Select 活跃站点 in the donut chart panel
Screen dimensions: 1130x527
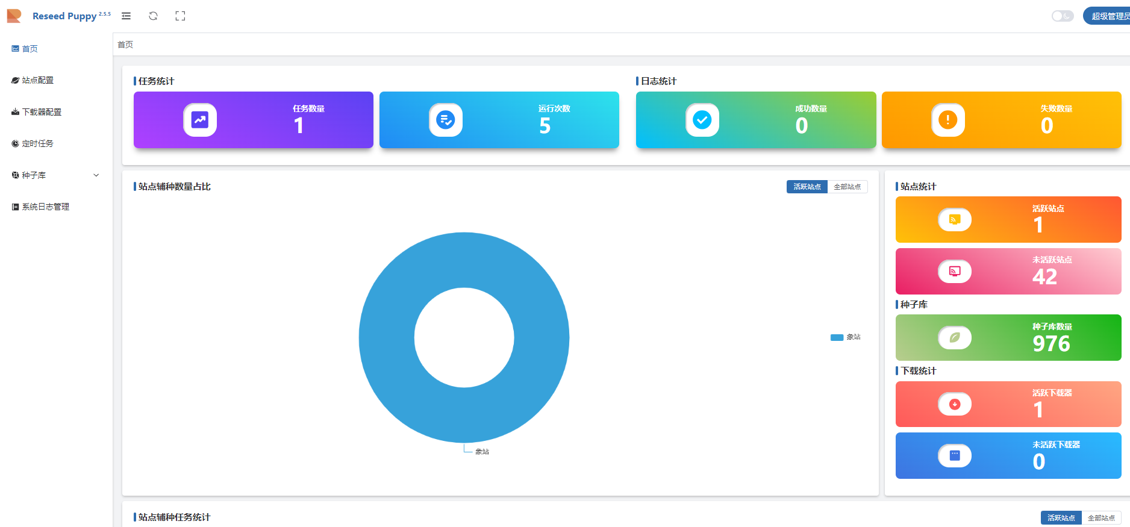(807, 187)
